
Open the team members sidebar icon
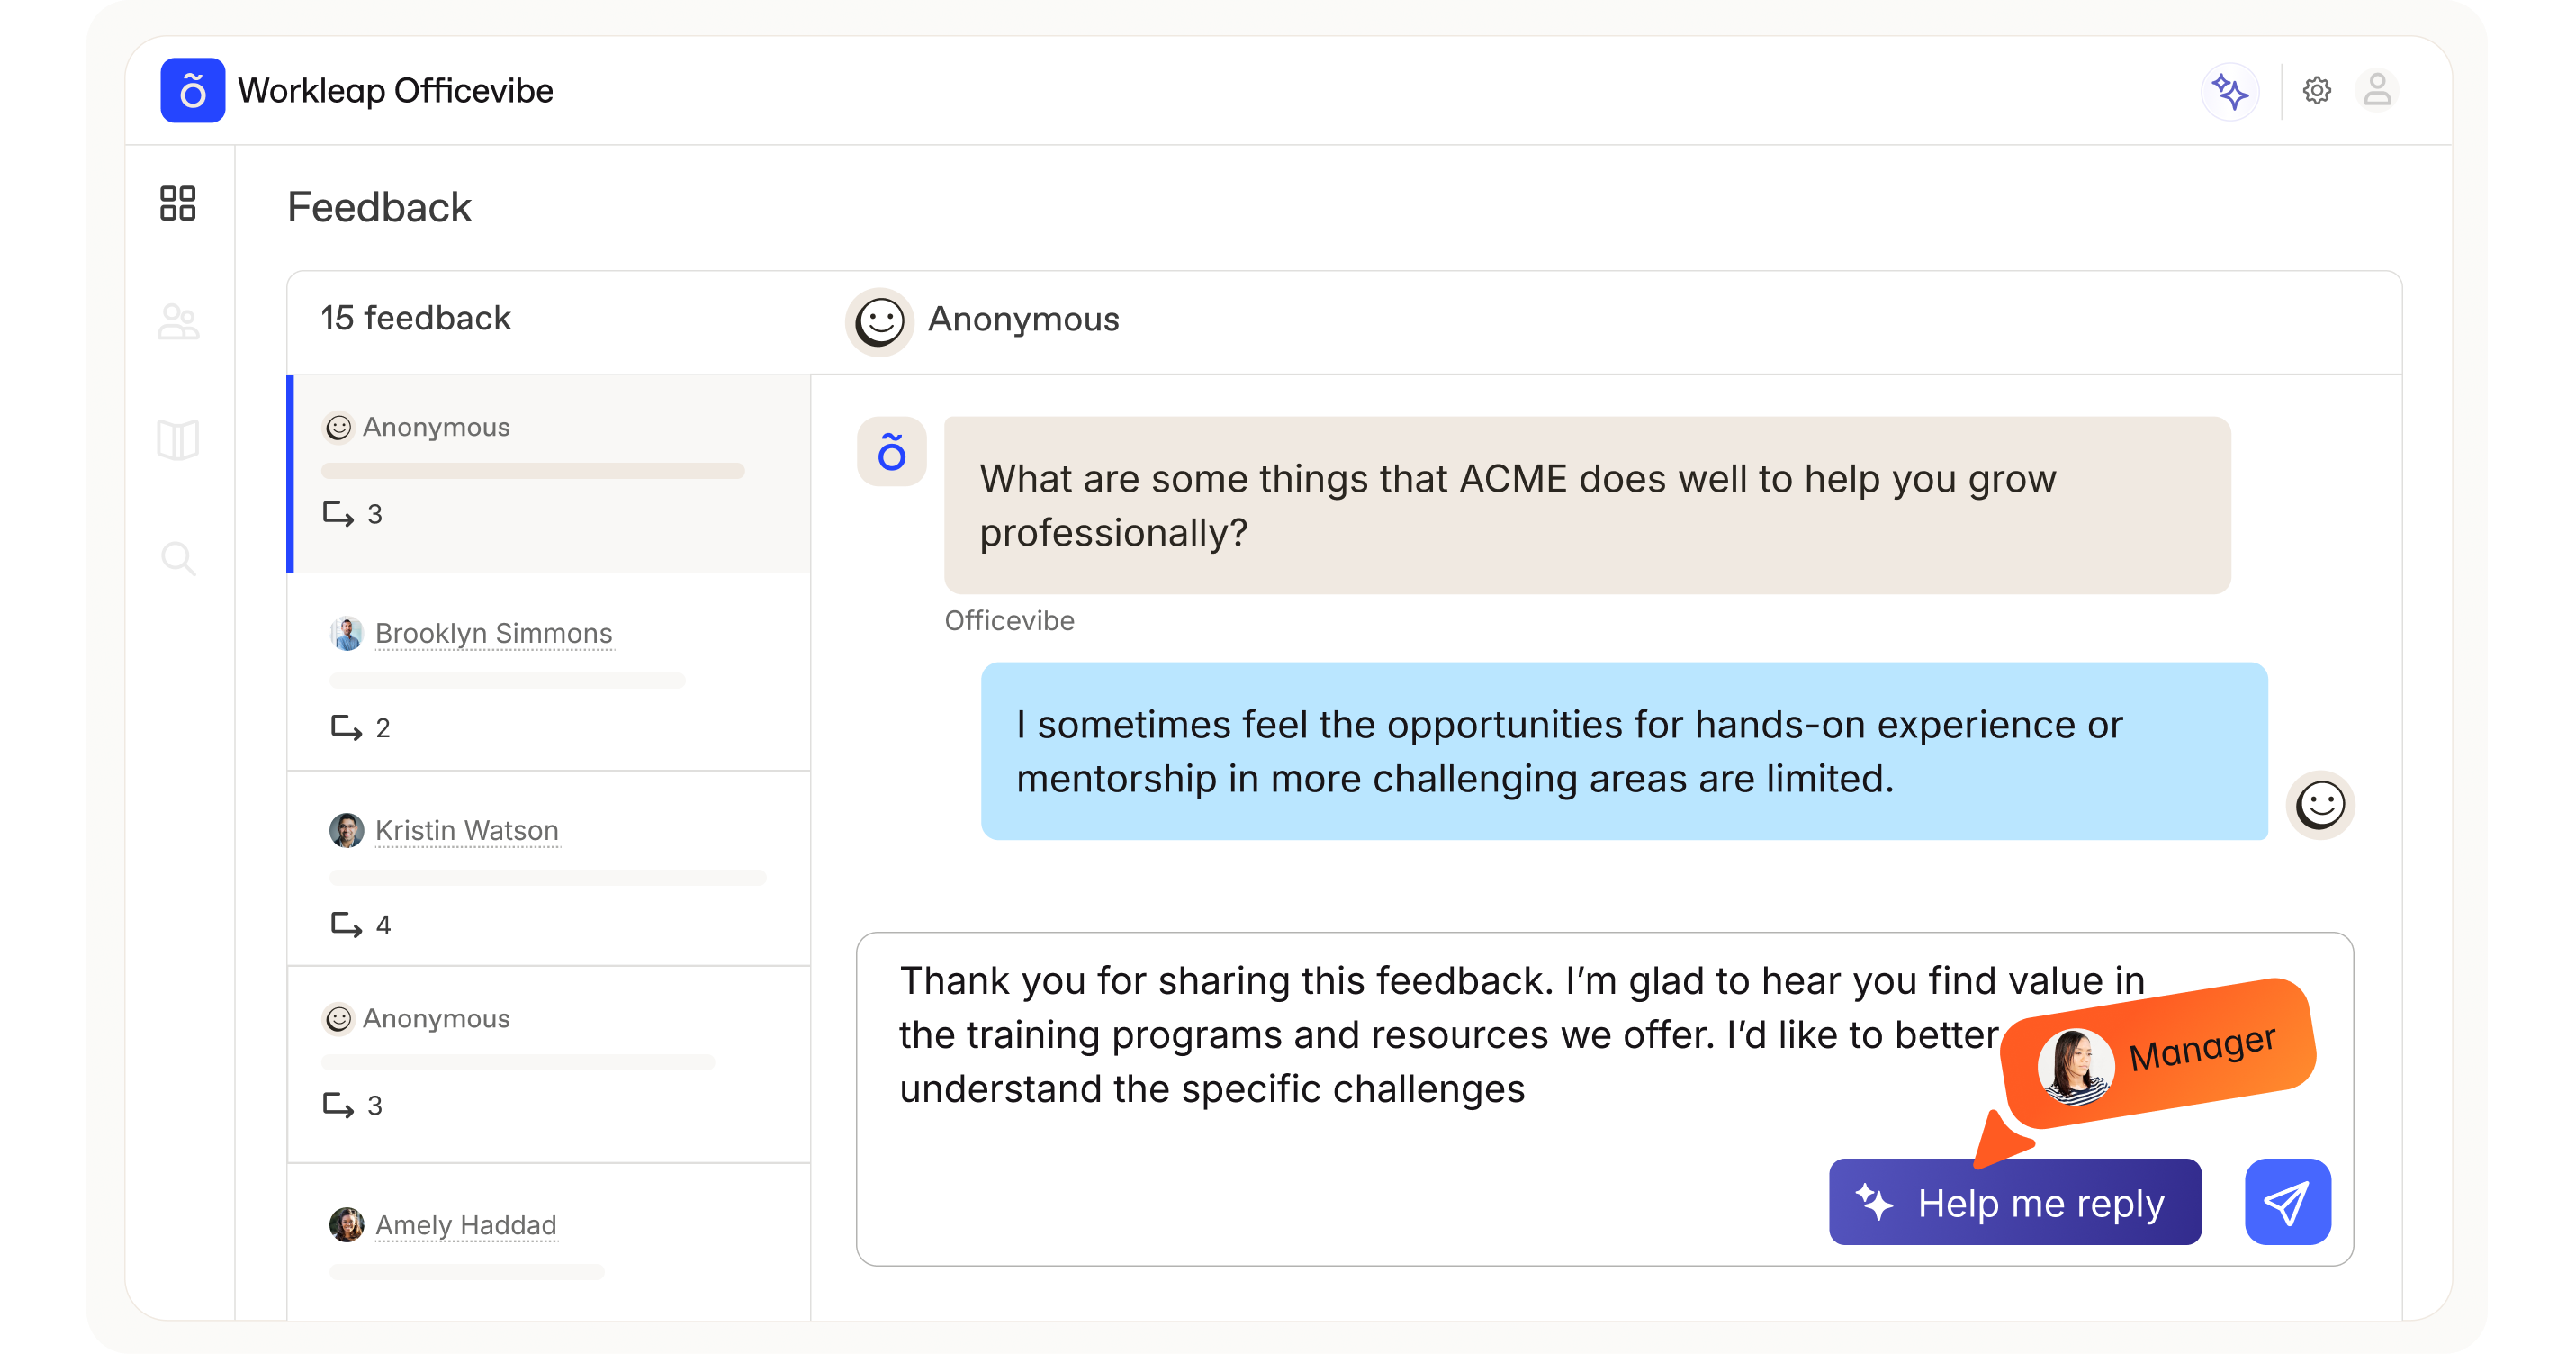178,322
